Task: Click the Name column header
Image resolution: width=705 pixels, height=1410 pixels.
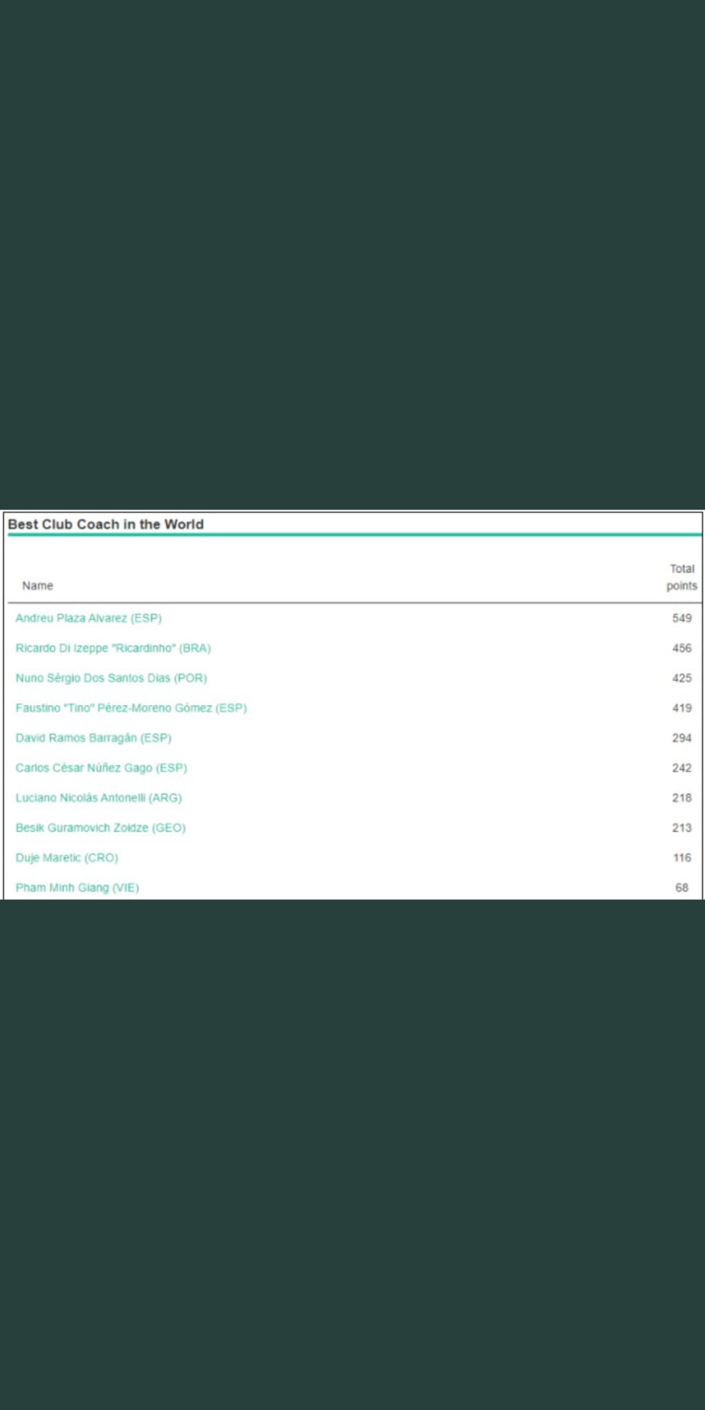Action: click(37, 586)
